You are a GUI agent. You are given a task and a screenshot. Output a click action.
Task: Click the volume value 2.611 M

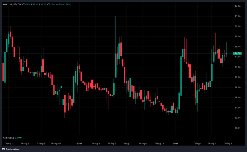19,138
